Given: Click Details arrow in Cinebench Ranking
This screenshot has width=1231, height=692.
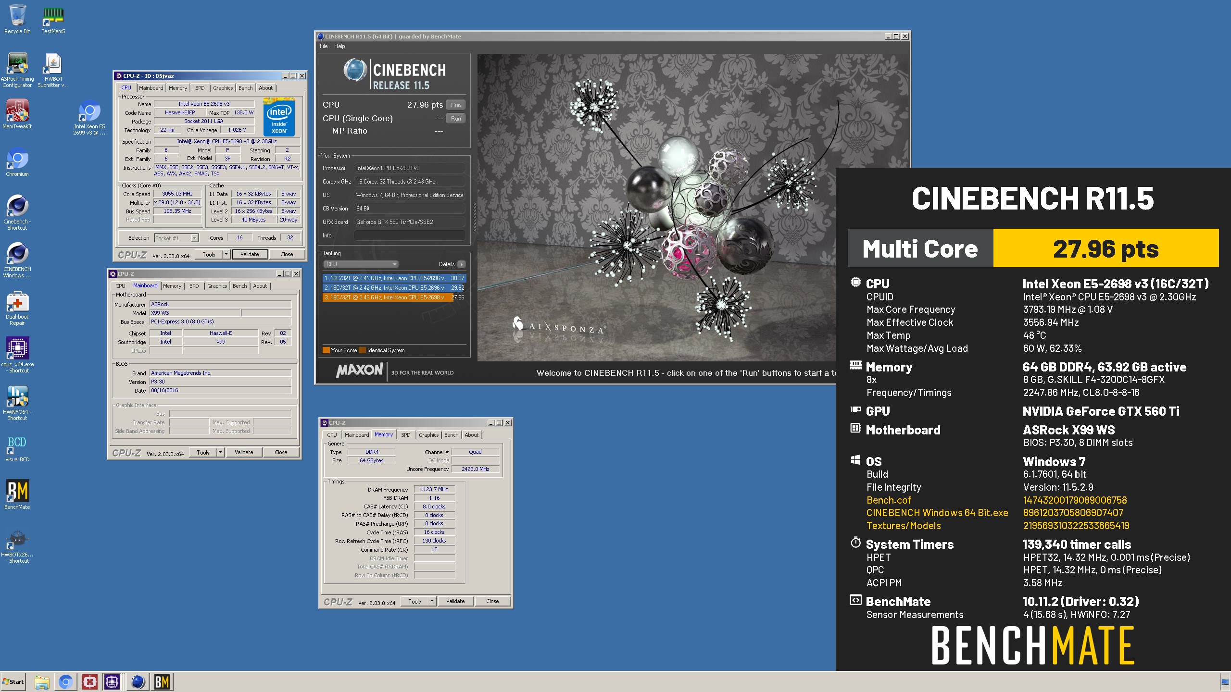Looking at the screenshot, I should (462, 264).
